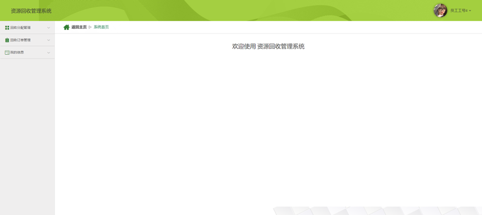This screenshot has width=482, height=215.
Task: Click the 系统首页 breadcrumb link
Action: [x=101, y=27]
